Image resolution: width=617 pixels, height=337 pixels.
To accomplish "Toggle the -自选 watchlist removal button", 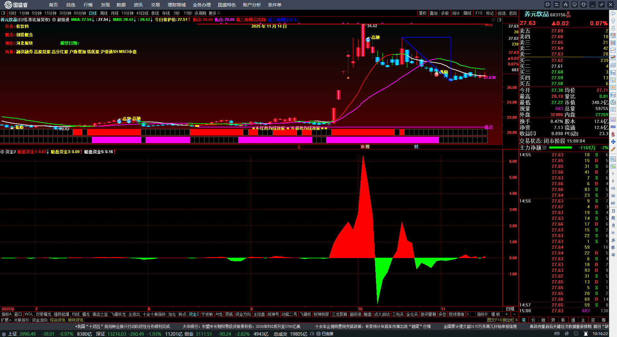I will pyautogui.click(x=501, y=13).
